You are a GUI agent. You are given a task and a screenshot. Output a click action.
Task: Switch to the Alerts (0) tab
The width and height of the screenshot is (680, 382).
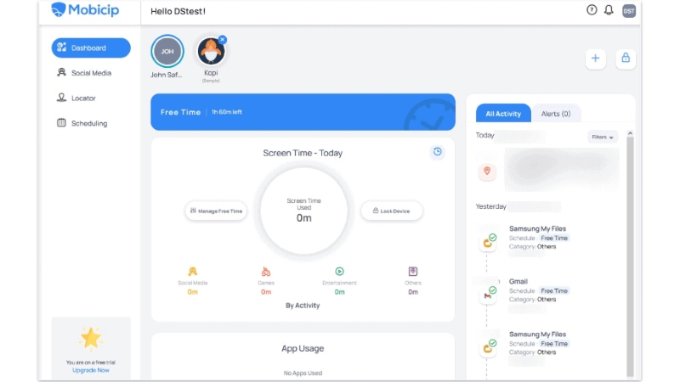coord(556,114)
